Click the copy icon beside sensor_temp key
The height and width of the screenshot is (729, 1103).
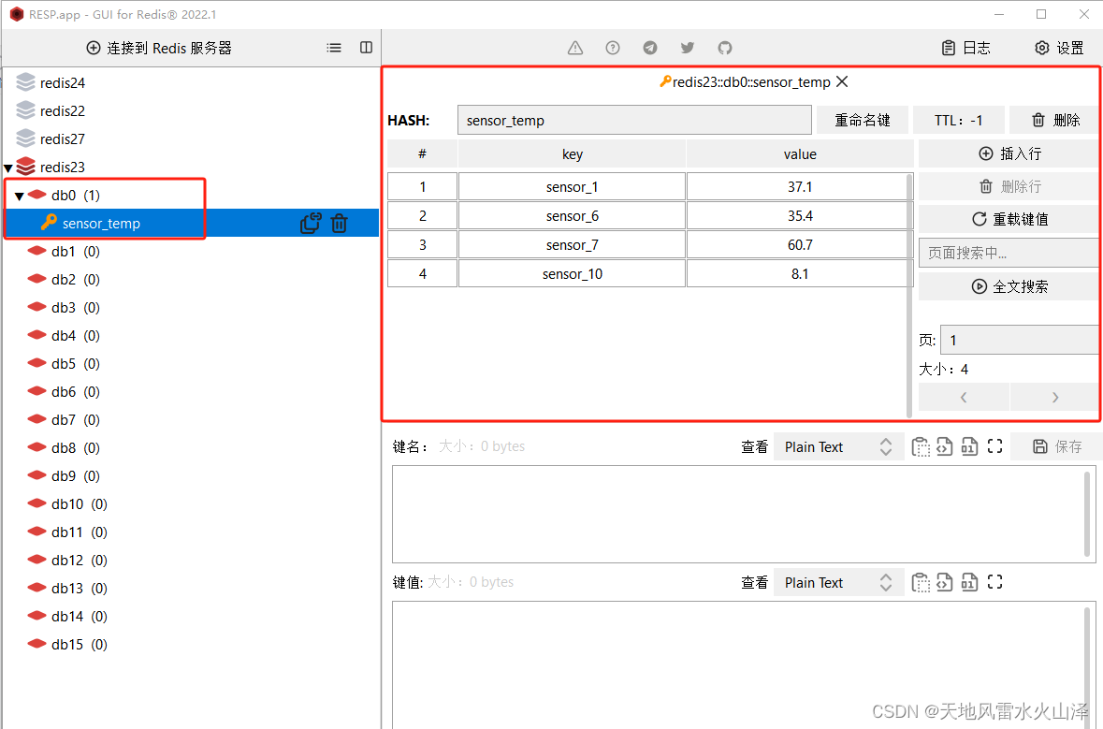311,223
